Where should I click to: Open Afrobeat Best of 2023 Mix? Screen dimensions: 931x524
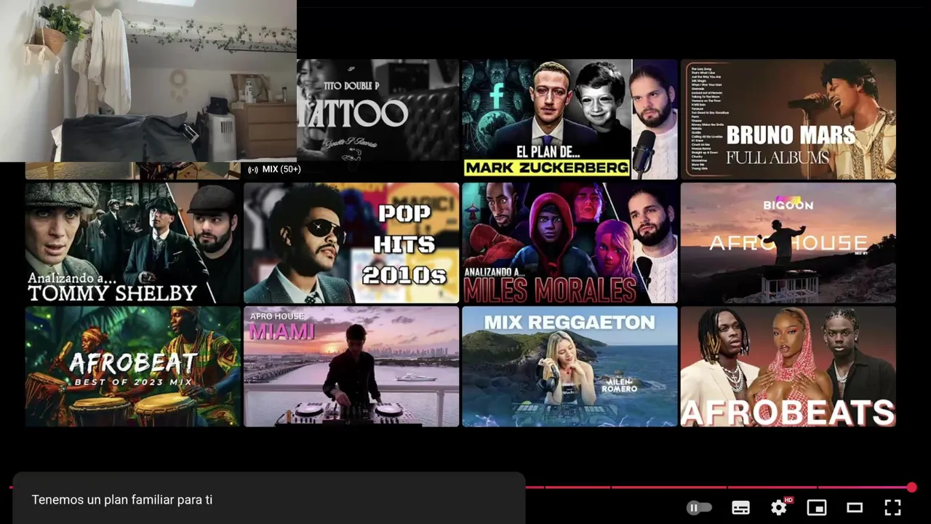coord(132,367)
